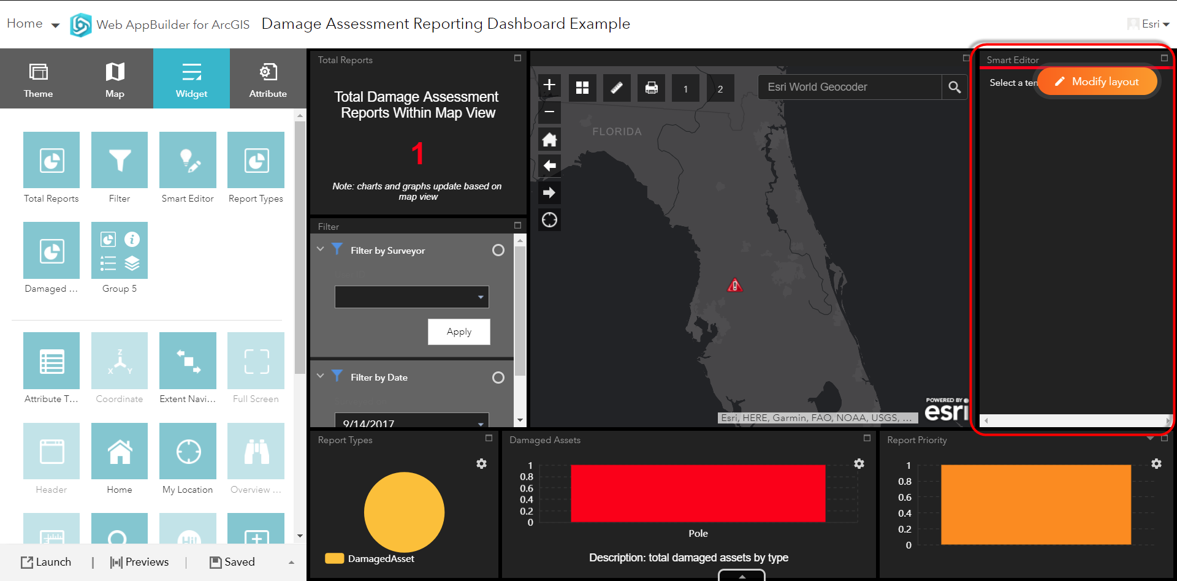Image resolution: width=1177 pixels, height=581 pixels.
Task: Maximize the Smart Editor panel
Action: (x=1164, y=58)
